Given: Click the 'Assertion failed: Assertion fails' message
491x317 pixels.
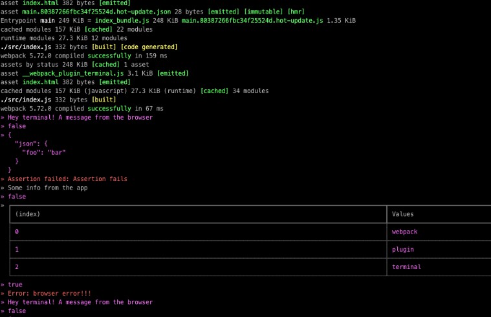Looking at the screenshot, I should pos(67,179).
